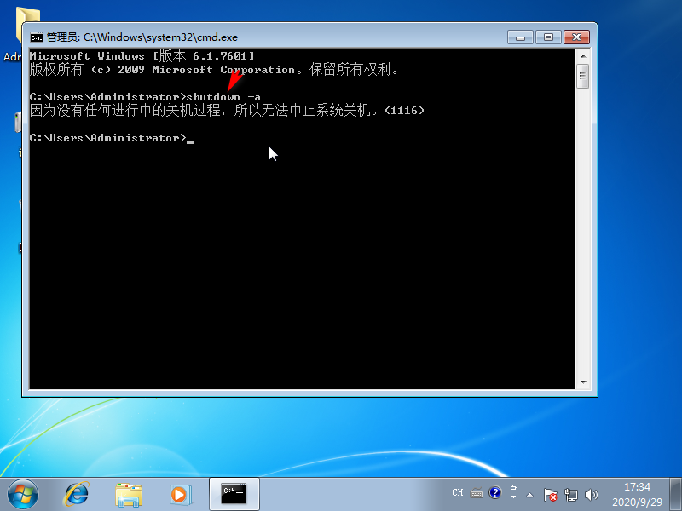Minimize the cmd.exe window
Image resolution: width=682 pixels, height=511 pixels.
(x=519, y=37)
